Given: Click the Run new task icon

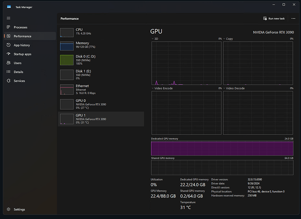Looking at the screenshot, I should tap(265, 18).
